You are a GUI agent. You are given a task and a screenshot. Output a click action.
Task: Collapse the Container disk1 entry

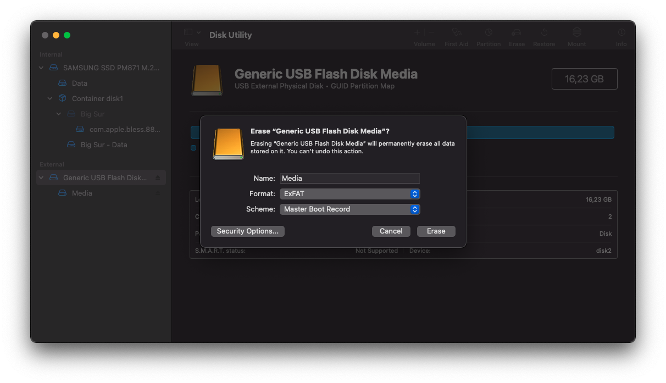click(x=49, y=98)
